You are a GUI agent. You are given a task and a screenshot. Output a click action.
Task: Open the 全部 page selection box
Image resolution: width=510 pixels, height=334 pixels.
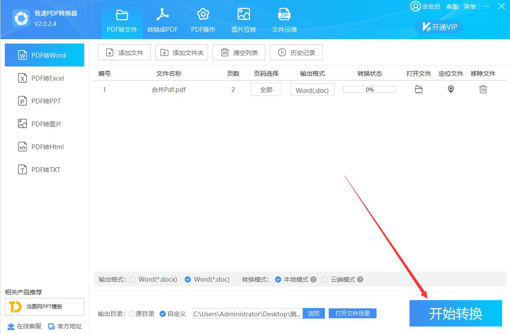[x=266, y=90]
